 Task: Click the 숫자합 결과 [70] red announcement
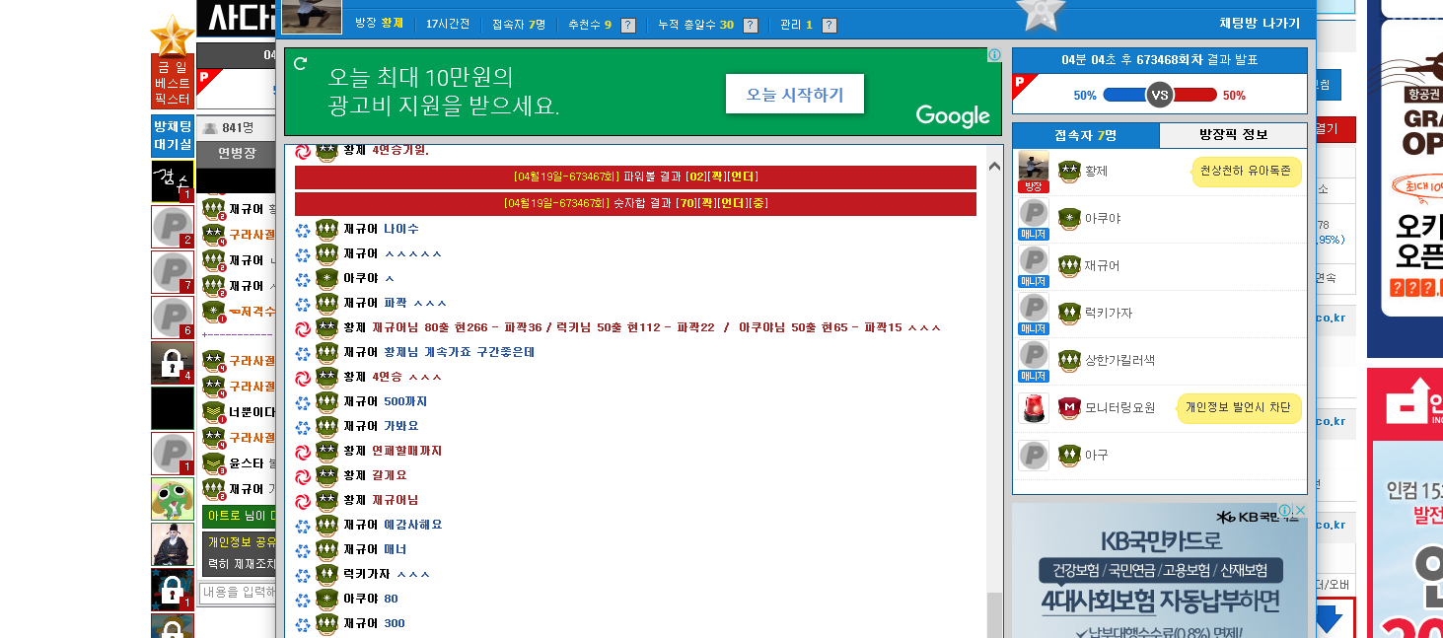click(x=635, y=203)
